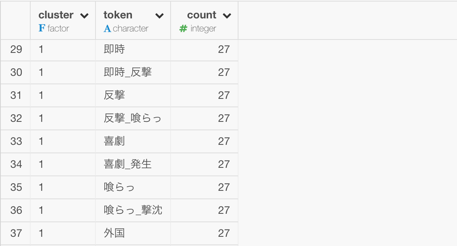Click the token cell 喰らっ_撃沈
The width and height of the screenshot is (457, 246).
133,210
